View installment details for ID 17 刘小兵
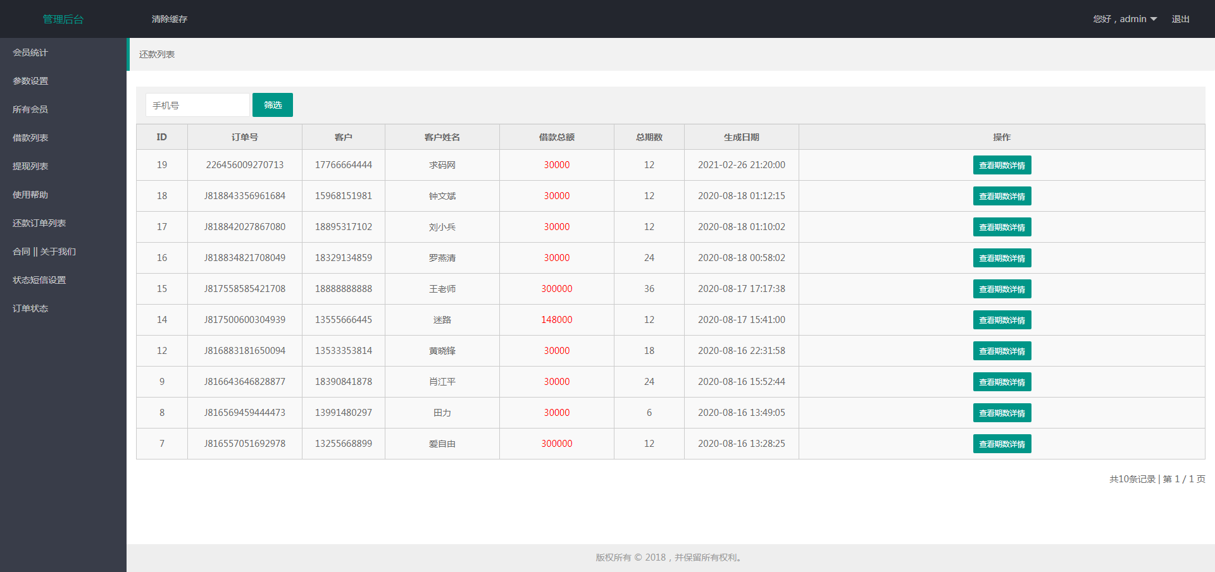 (x=1002, y=227)
